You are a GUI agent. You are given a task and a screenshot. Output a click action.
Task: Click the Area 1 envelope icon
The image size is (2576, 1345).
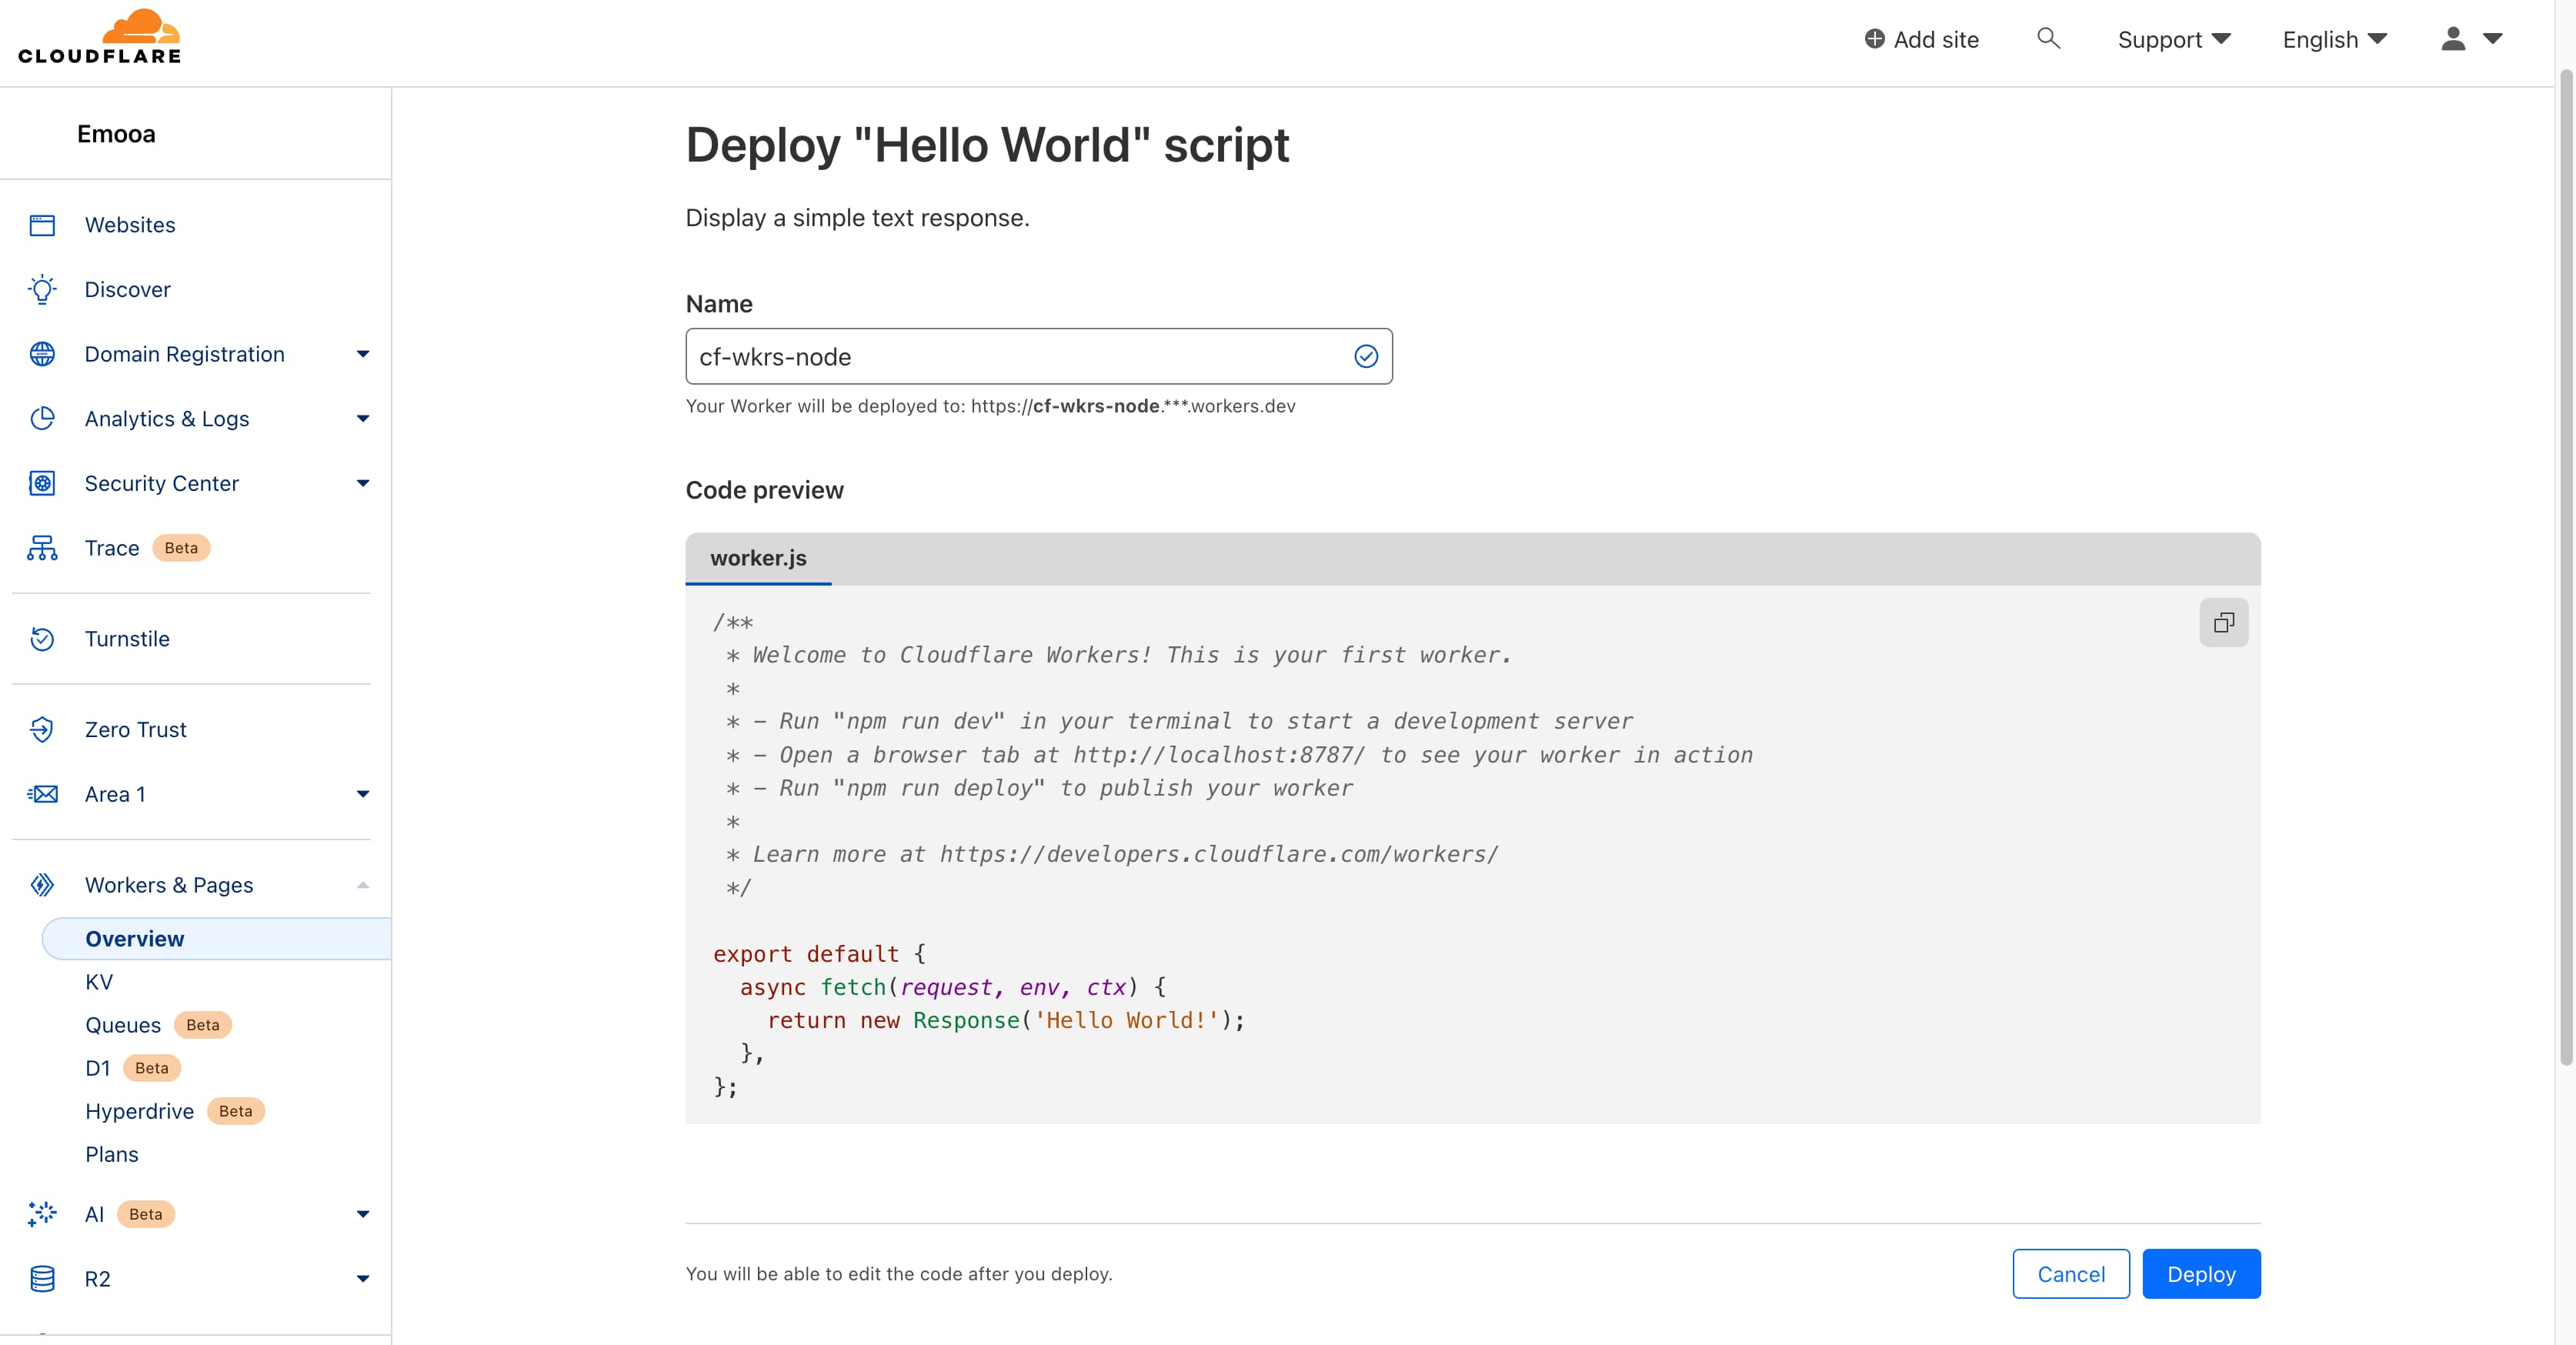tap(42, 794)
